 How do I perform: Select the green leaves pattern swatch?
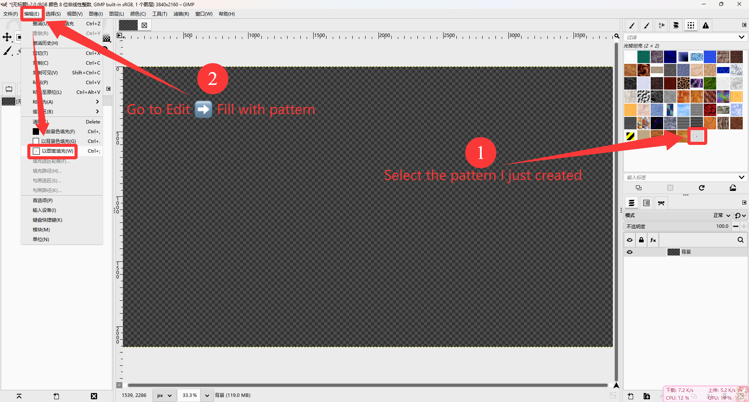click(710, 83)
